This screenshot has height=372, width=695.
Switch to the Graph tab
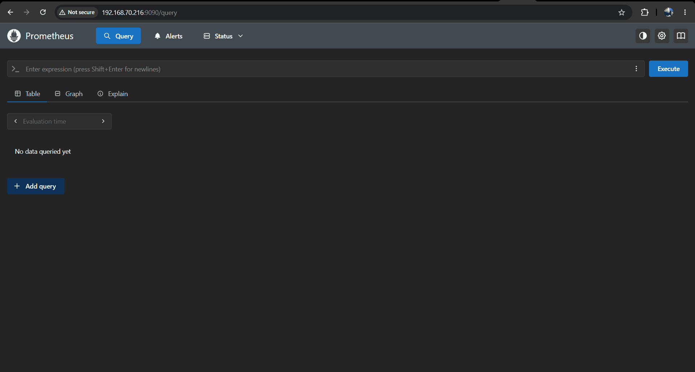[x=68, y=94]
